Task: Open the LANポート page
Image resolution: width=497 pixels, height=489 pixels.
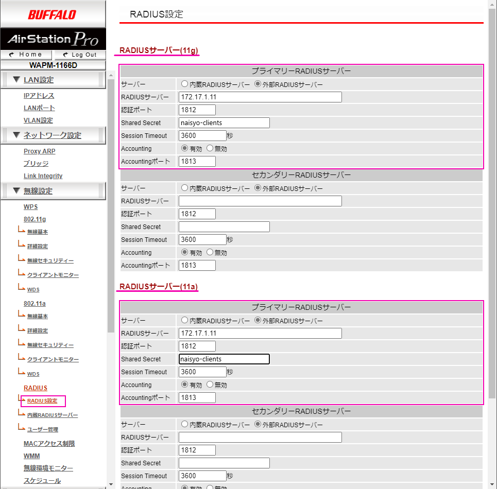Action: click(x=39, y=108)
